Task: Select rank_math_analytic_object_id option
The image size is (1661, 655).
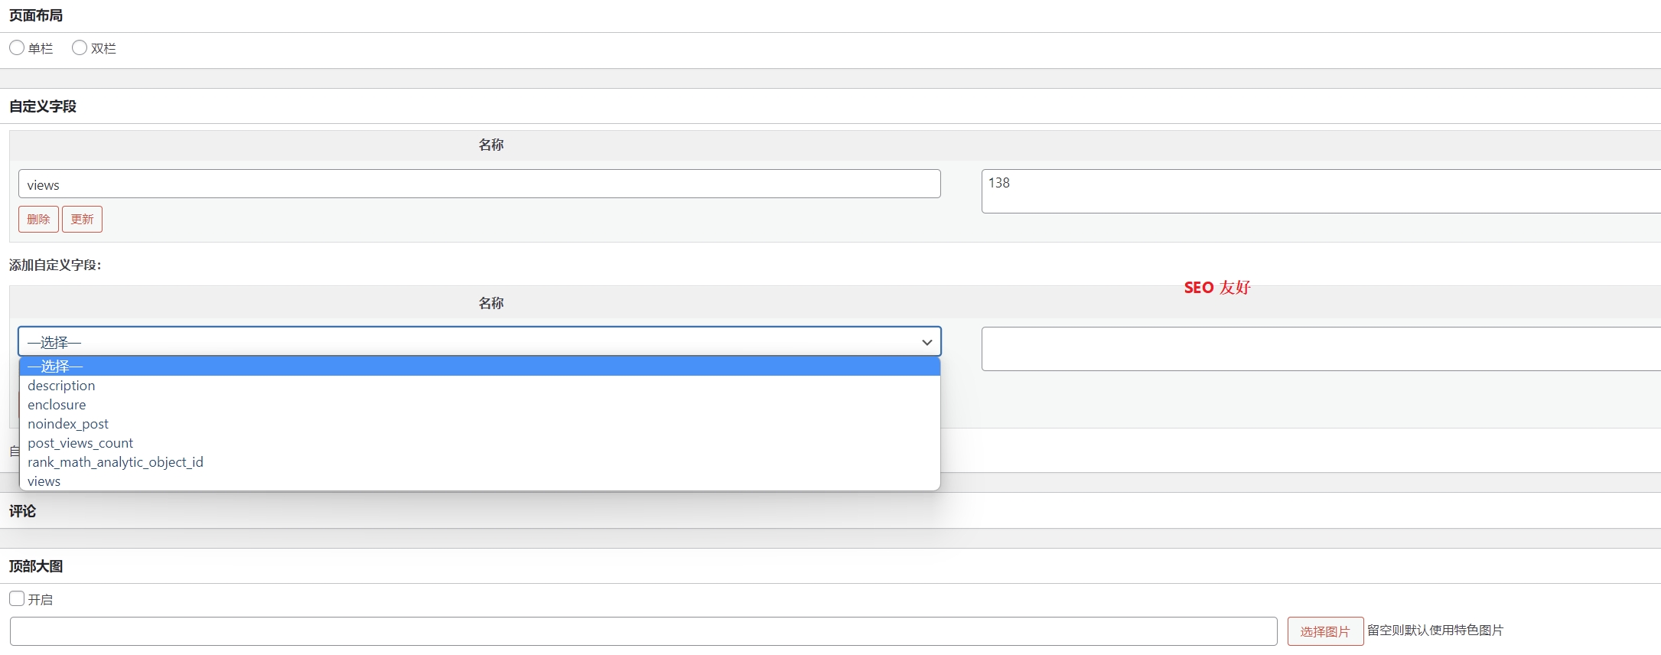Action: click(116, 462)
